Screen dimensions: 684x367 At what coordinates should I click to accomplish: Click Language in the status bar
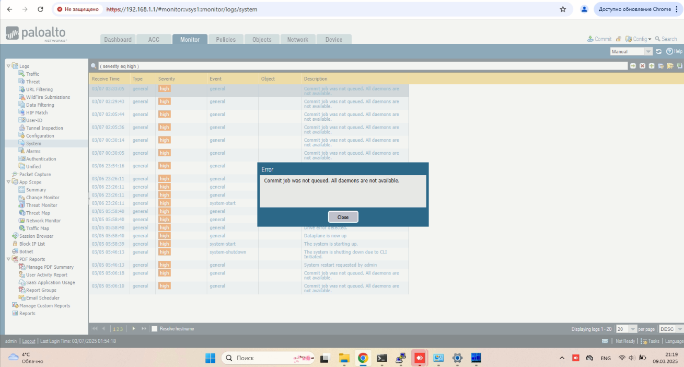point(674,341)
